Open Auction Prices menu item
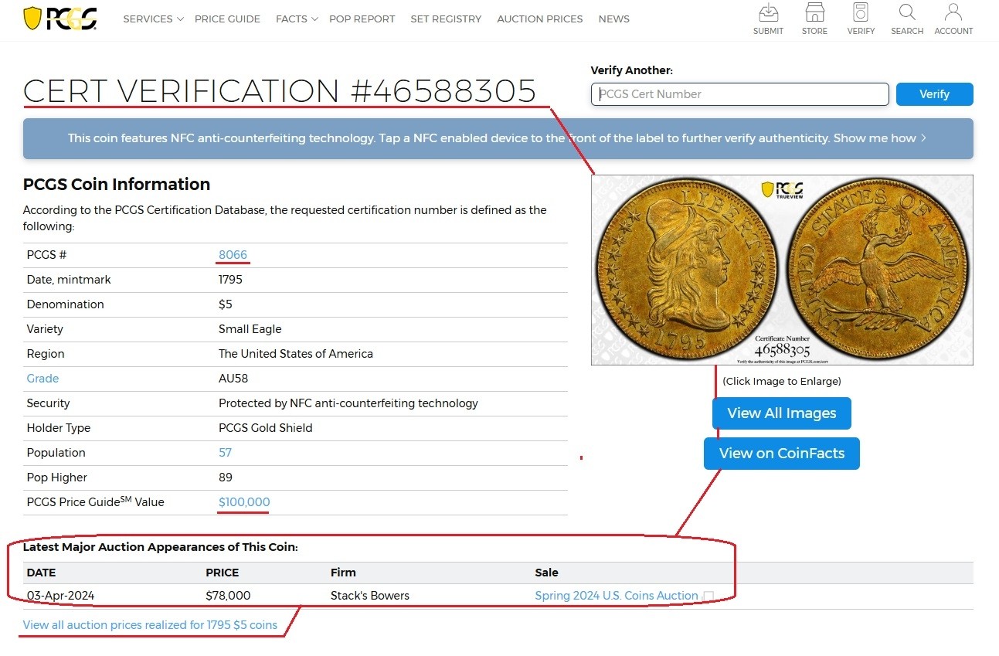 [x=539, y=19]
